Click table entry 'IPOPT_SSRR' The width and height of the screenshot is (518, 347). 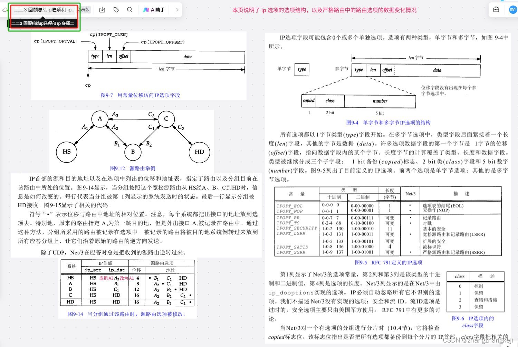[x=291, y=252]
